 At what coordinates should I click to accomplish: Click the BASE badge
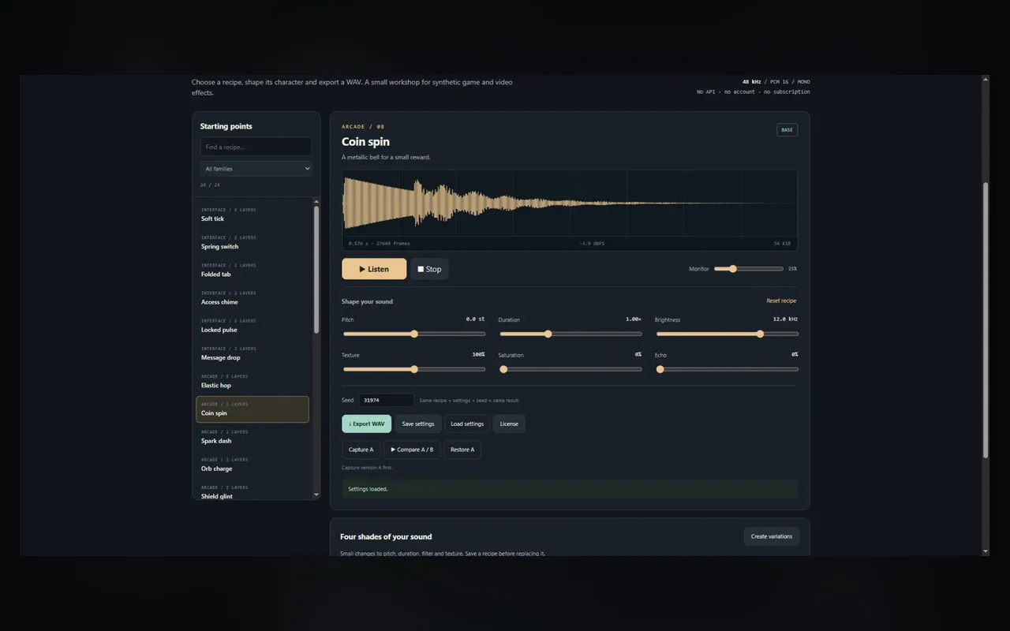pos(787,130)
